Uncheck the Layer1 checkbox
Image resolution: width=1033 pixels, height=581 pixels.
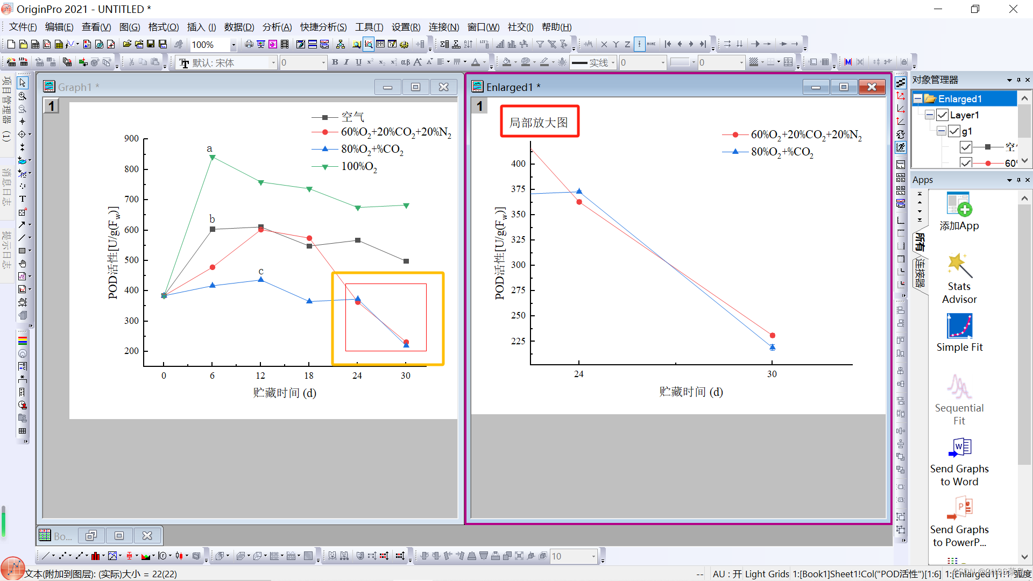pyautogui.click(x=942, y=115)
